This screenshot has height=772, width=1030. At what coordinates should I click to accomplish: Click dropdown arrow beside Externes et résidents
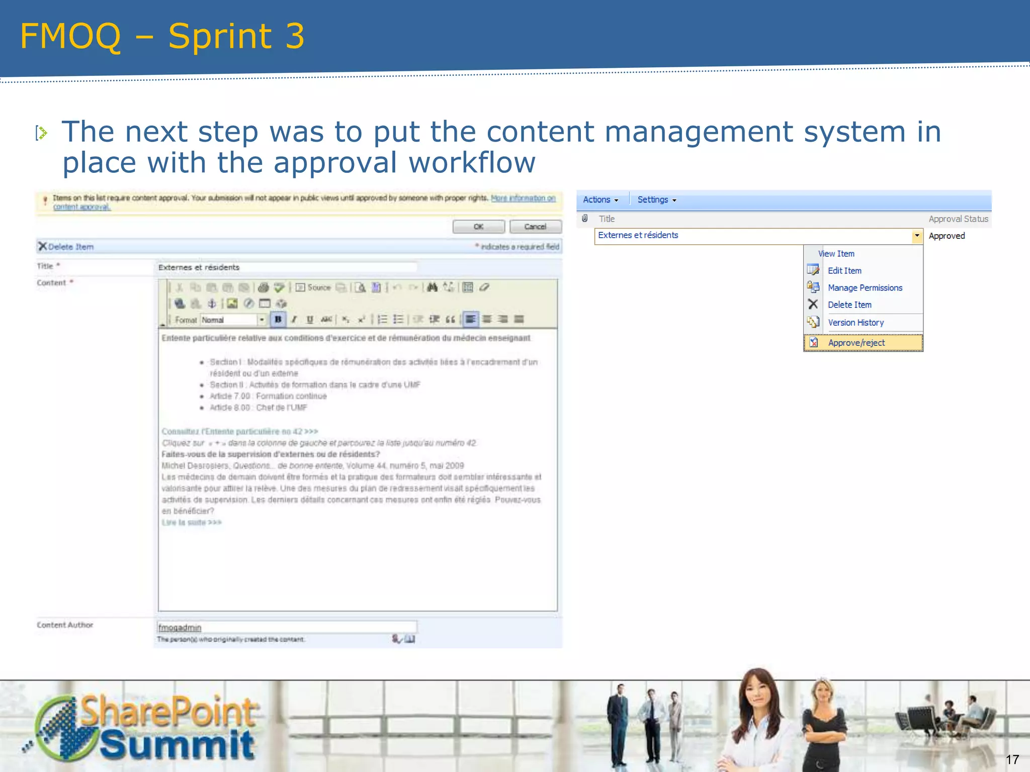[917, 236]
